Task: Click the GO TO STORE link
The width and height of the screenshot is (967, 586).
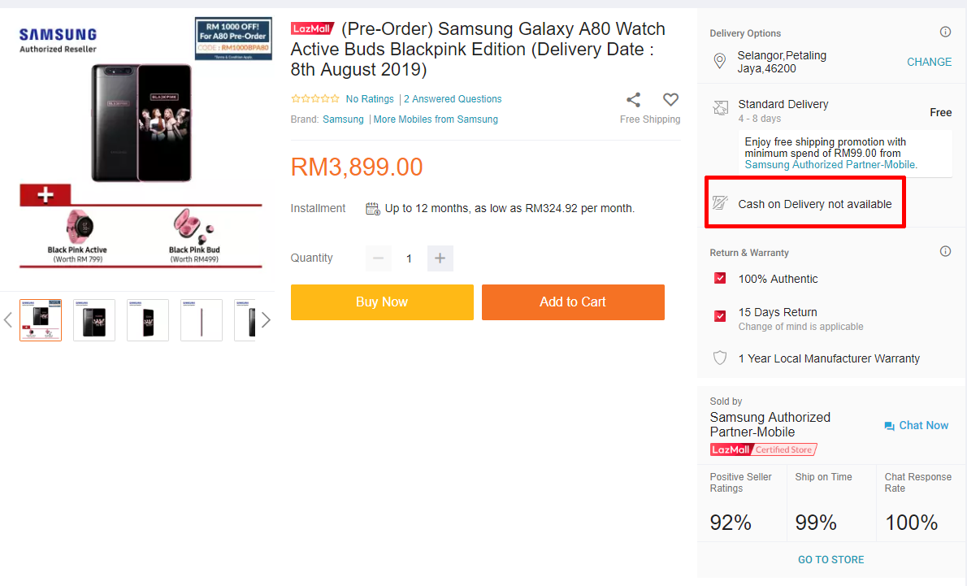Action: coord(830,560)
